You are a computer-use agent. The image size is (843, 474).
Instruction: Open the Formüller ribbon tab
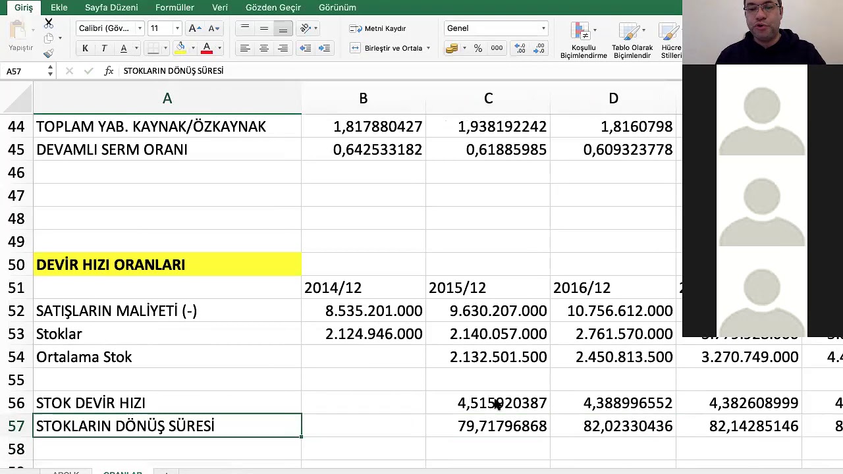coord(175,7)
